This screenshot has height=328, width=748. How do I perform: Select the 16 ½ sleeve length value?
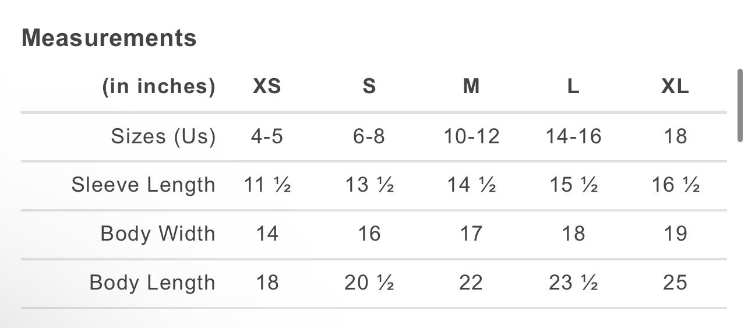[x=675, y=185]
